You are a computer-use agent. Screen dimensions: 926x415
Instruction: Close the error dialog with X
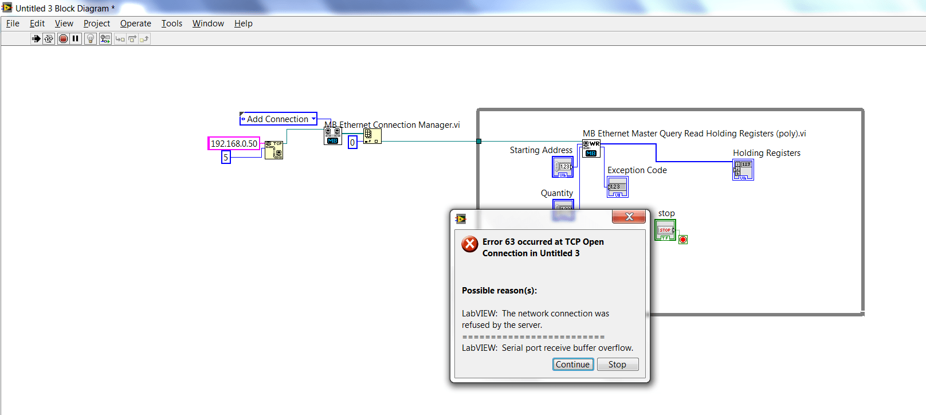pos(629,217)
